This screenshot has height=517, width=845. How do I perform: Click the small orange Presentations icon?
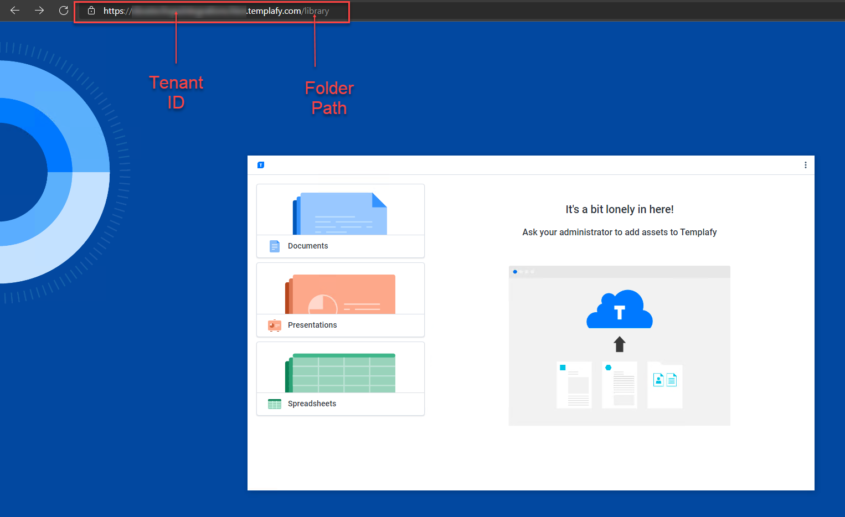pos(275,325)
